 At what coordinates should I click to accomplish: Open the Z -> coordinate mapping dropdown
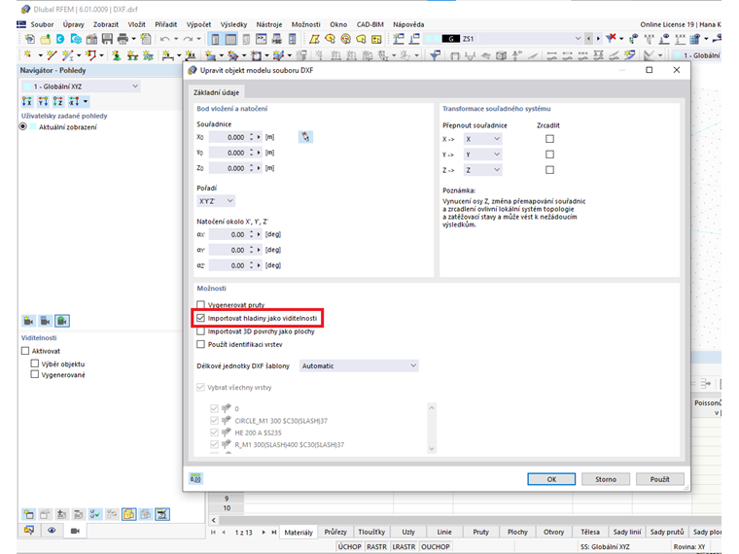pyautogui.click(x=482, y=170)
